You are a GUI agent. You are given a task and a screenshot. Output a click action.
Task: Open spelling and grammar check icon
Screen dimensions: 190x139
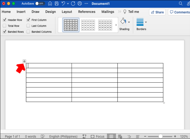point(43,136)
